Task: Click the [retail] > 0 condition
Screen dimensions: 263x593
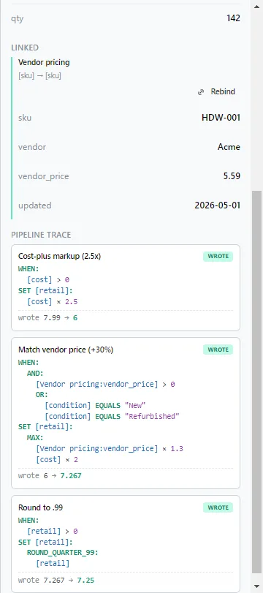Action: tap(53, 532)
